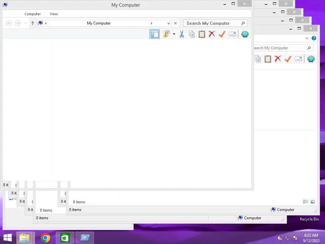Click the 8:22 AM clock in taskbar
The height and width of the screenshot is (244, 325).
311,235
